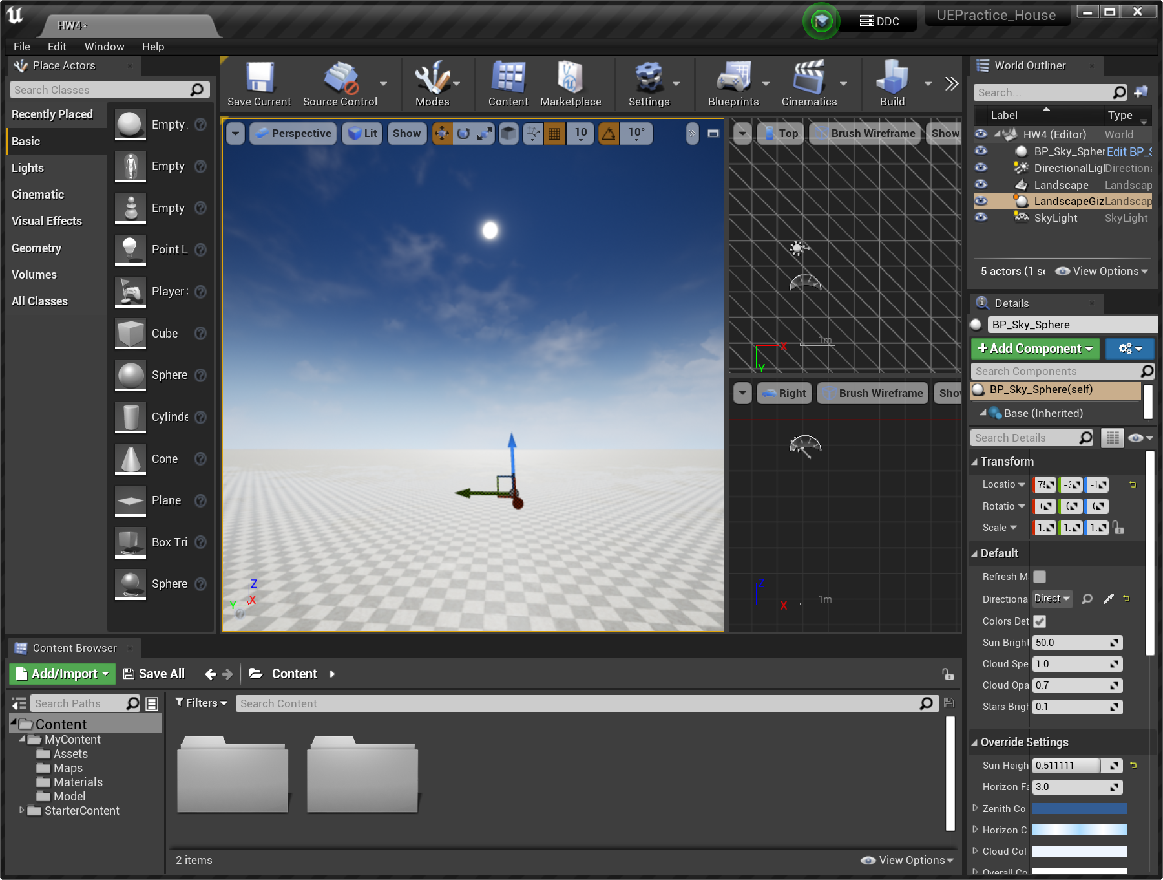This screenshot has height=880, width=1163.
Task: Expand Zenith Color property
Action: 975,808
